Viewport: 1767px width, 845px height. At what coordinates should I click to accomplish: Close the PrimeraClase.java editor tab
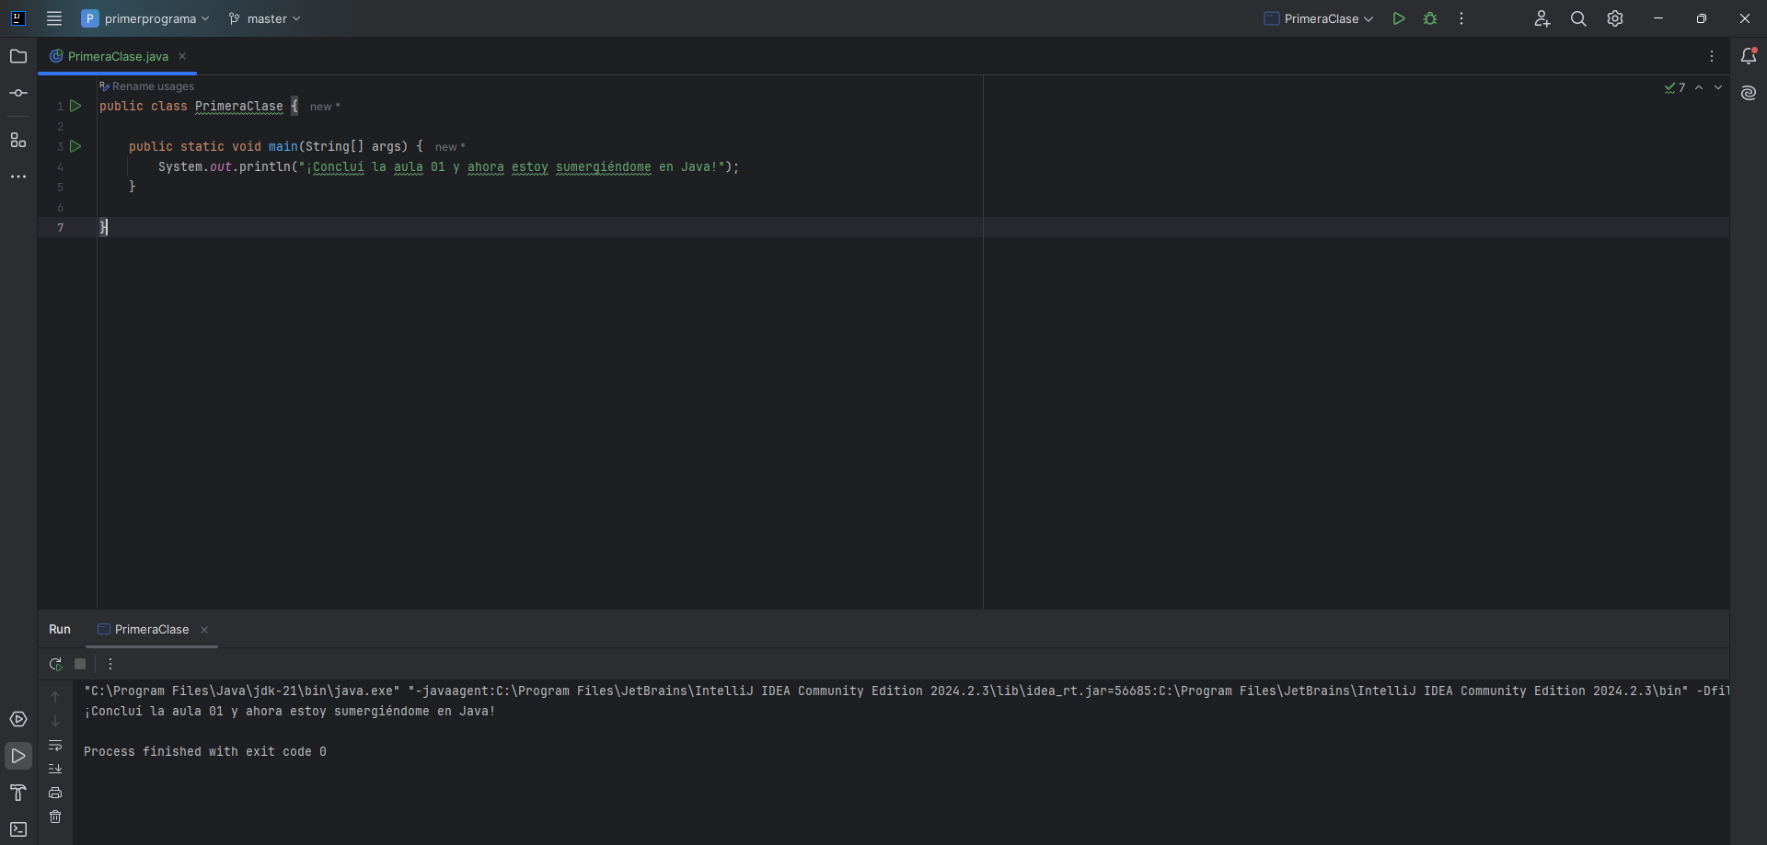pos(182,56)
